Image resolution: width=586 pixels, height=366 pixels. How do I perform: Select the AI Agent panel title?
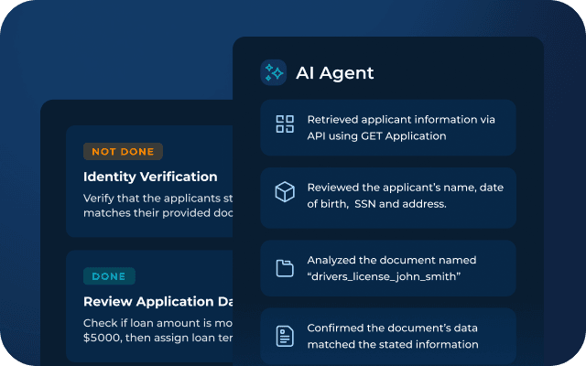pyautogui.click(x=335, y=73)
